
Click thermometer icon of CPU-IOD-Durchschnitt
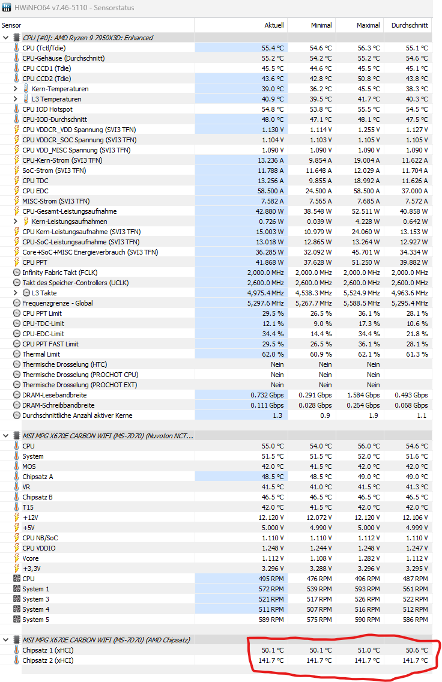coord(17,119)
